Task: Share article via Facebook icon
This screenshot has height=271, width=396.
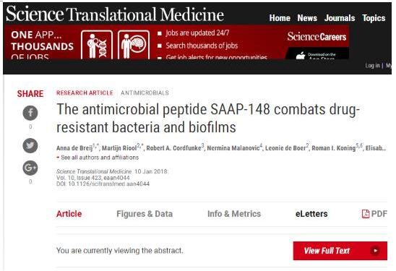Action: click(30, 113)
